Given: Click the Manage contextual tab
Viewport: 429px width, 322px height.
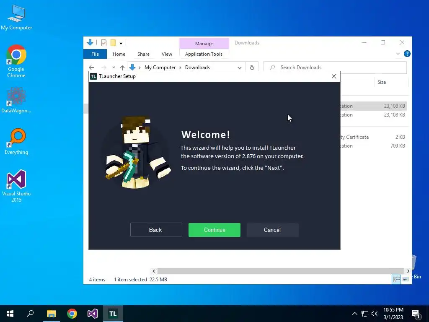Looking at the screenshot, I should (x=204, y=44).
